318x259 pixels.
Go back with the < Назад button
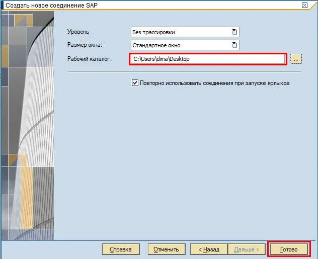coord(209,249)
